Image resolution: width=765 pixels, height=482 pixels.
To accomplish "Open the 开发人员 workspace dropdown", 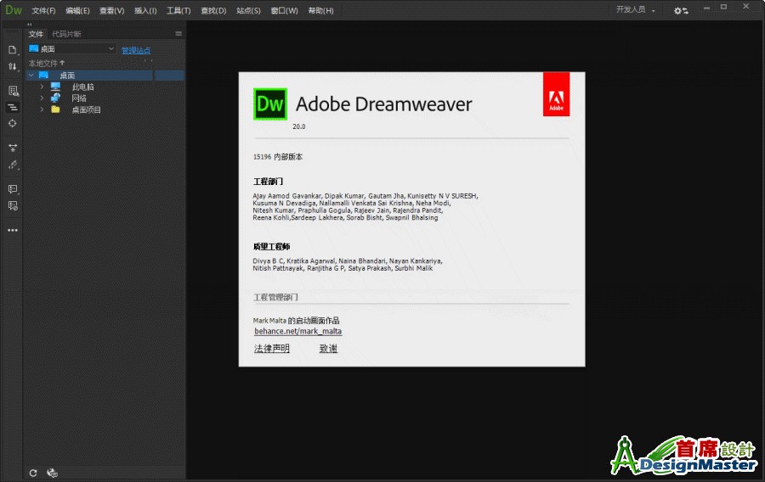I will pos(635,9).
